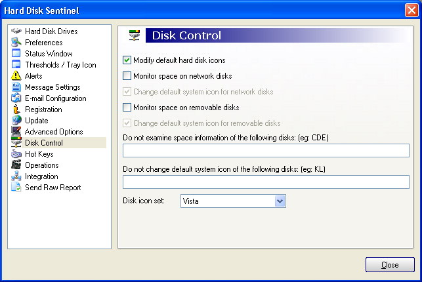Click the Hot Keys keyboard icon
Image resolution: width=422 pixels, height=282 pixels.
16,154
